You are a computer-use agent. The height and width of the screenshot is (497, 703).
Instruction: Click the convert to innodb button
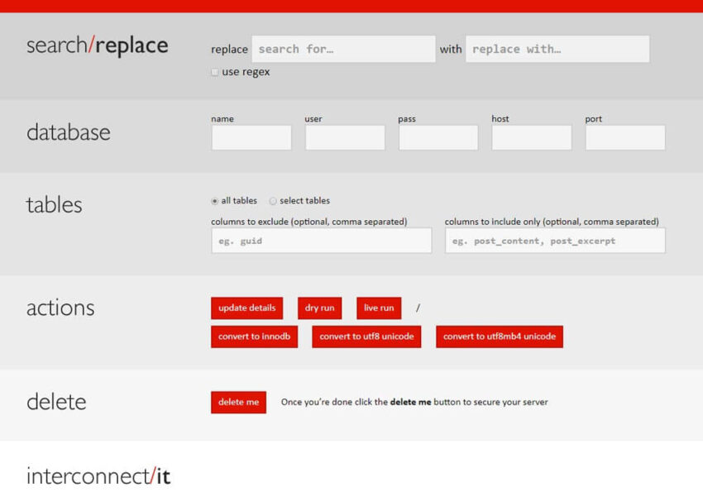(x=254, y=337)
